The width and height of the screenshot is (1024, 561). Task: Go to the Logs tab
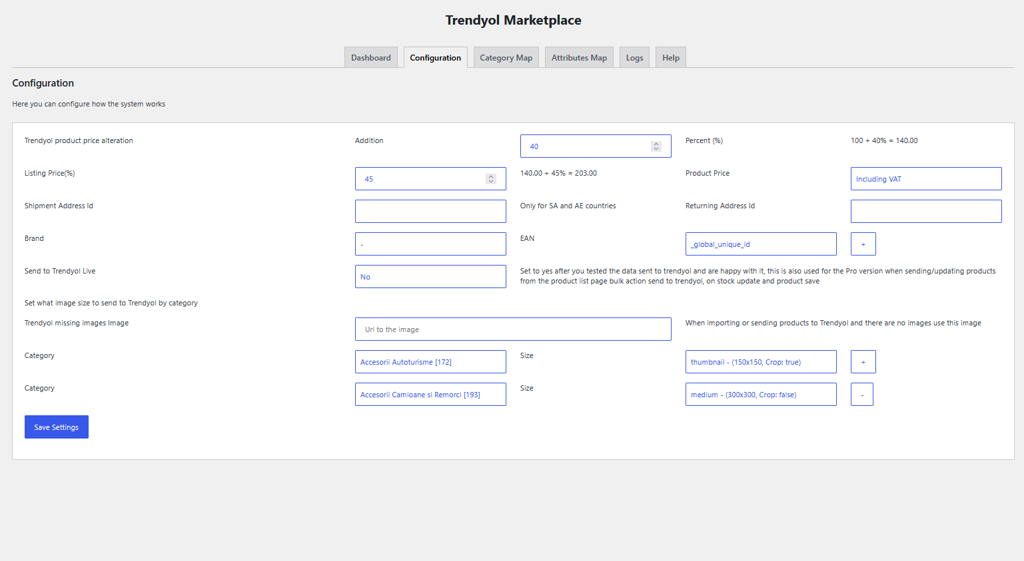point(634,58)
